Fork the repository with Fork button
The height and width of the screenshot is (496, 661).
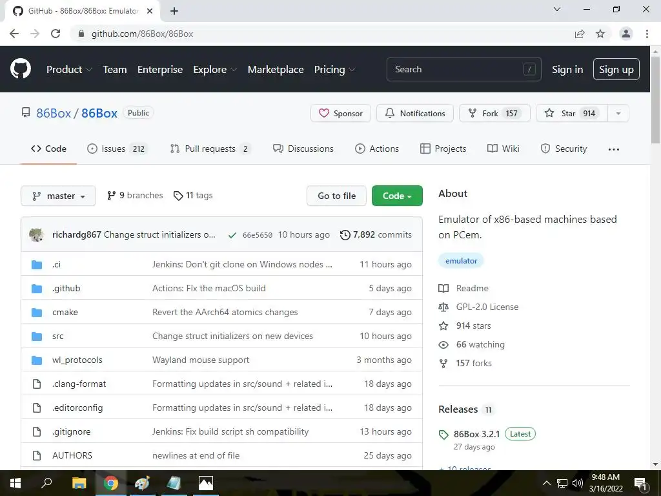[494, 114]
